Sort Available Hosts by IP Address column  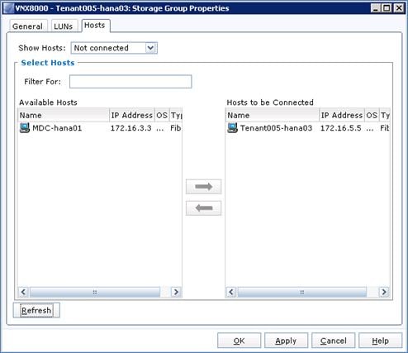132,115
